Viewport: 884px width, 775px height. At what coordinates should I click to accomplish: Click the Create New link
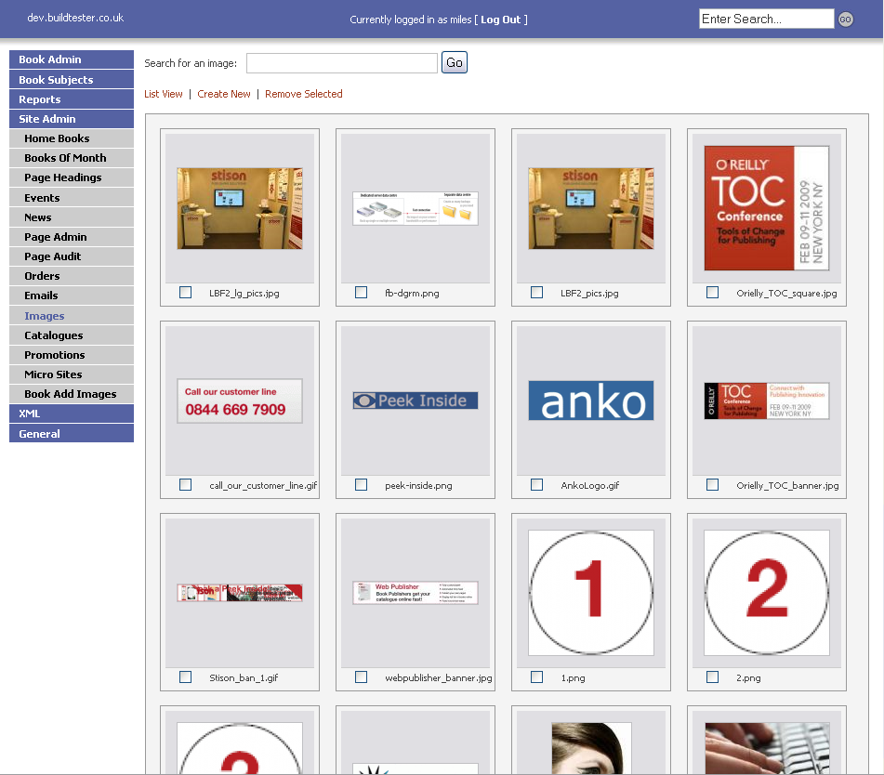[224, 94]
